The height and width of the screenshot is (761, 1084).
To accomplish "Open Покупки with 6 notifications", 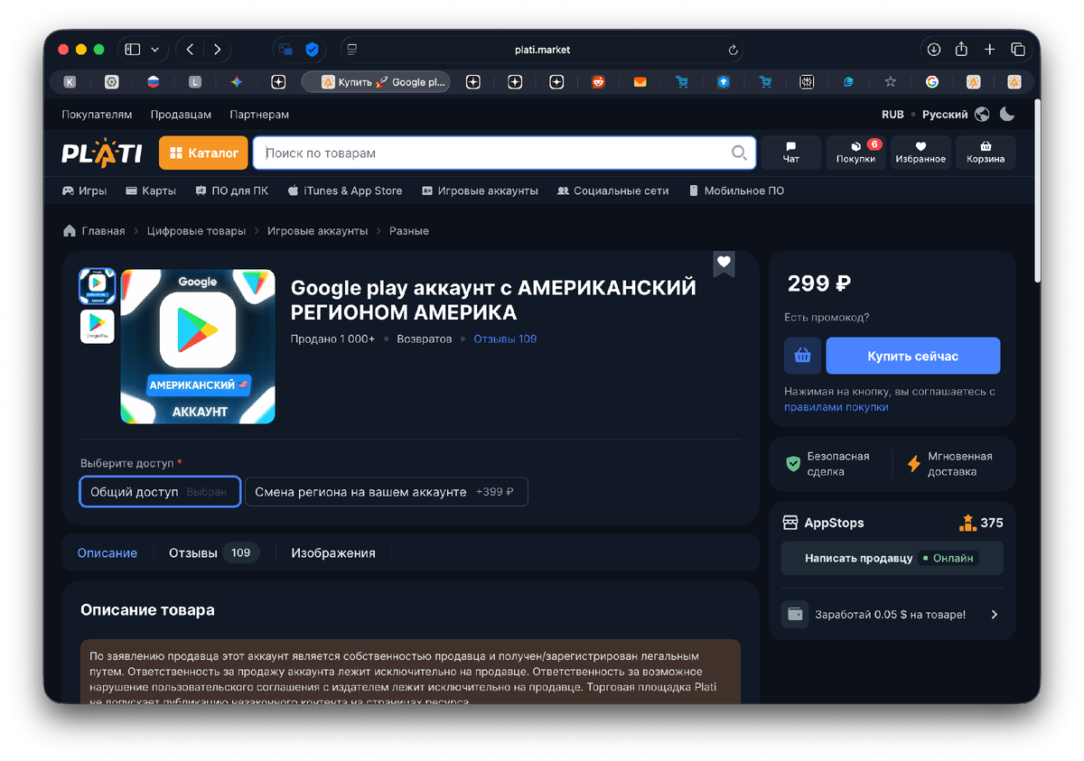I will click(855, 153).
